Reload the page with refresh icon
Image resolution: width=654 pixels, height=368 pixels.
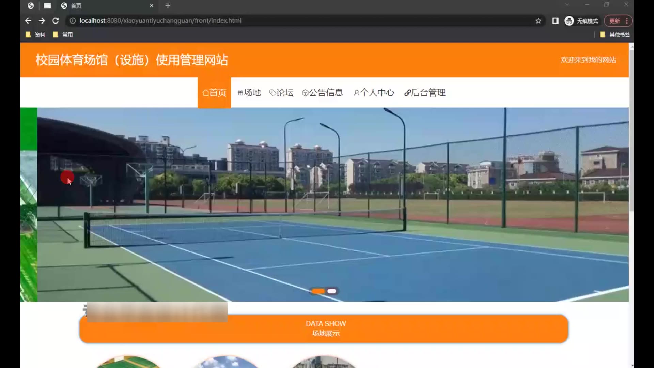[x=56, y=21]
